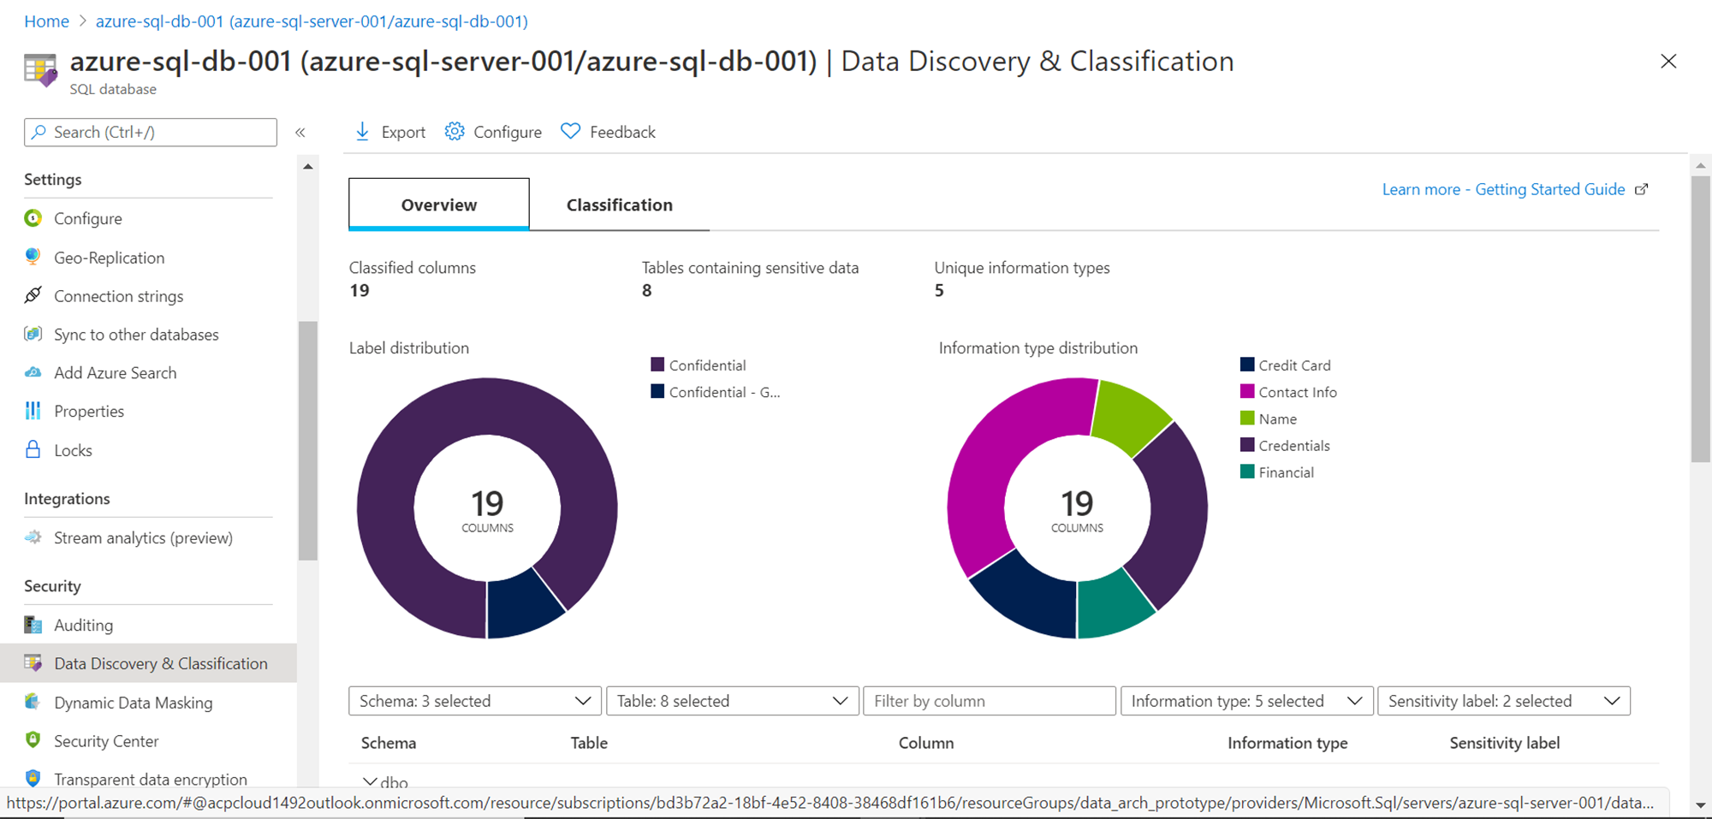Click the Financial legend swatch
1712x819 pixels.
[x=1247, y=472]
